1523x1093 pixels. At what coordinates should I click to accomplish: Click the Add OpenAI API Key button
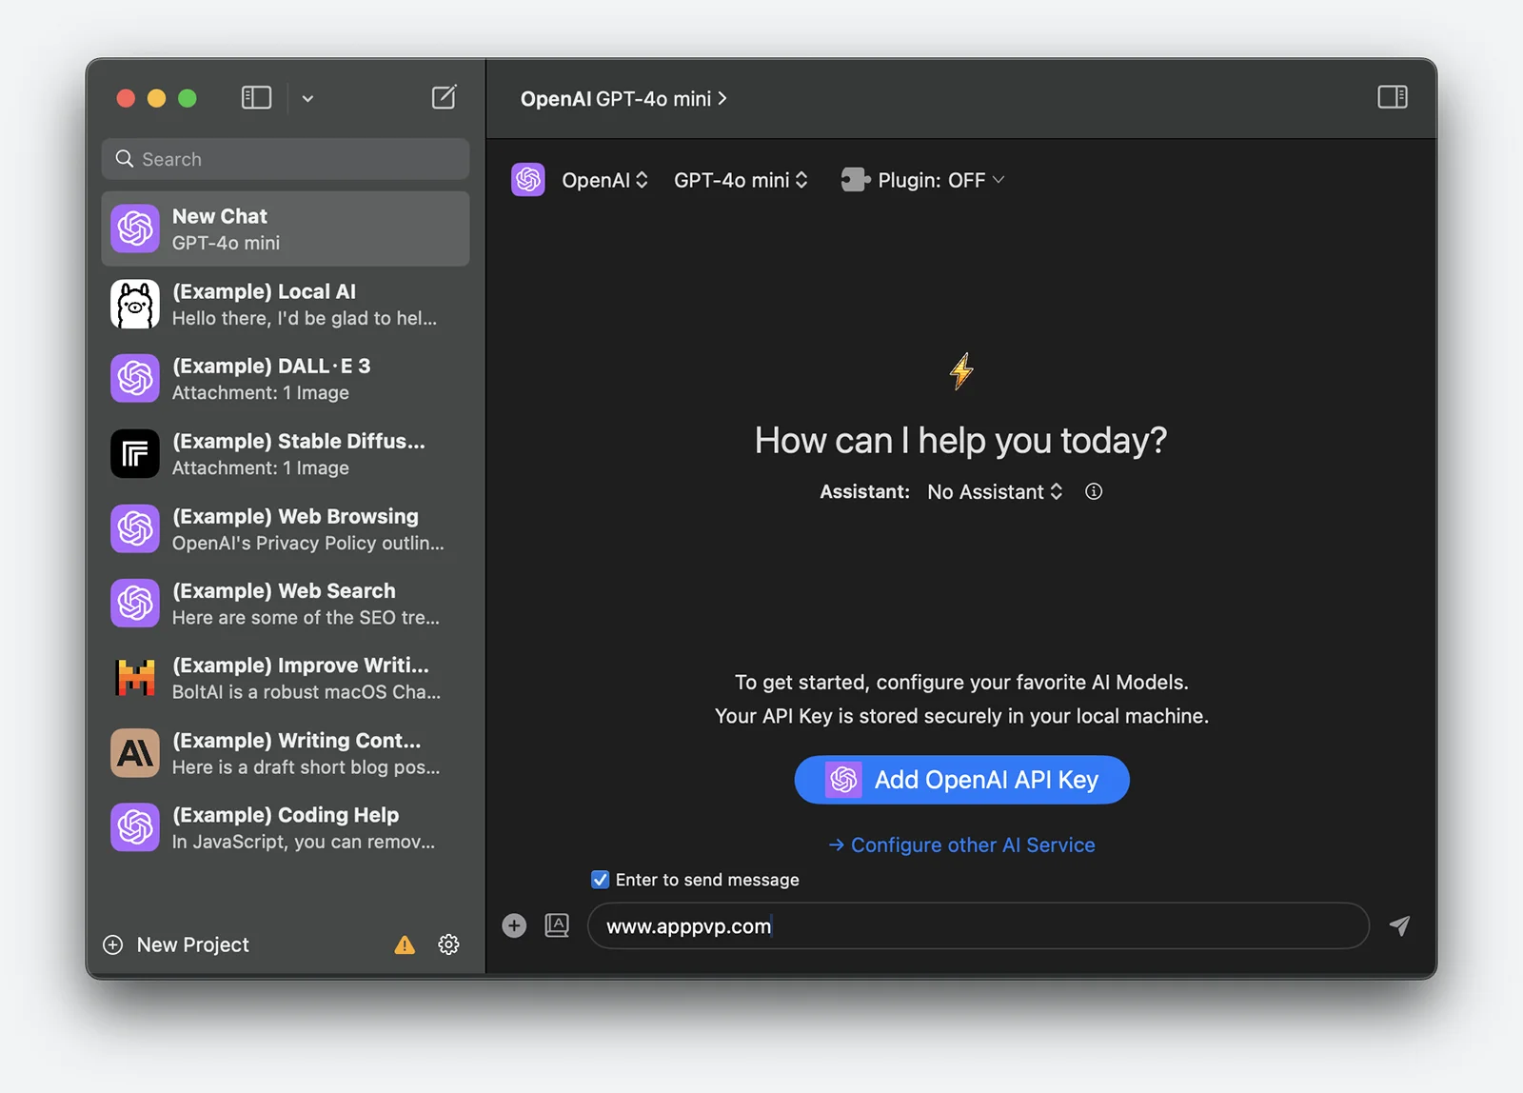(x=961, y=780)
